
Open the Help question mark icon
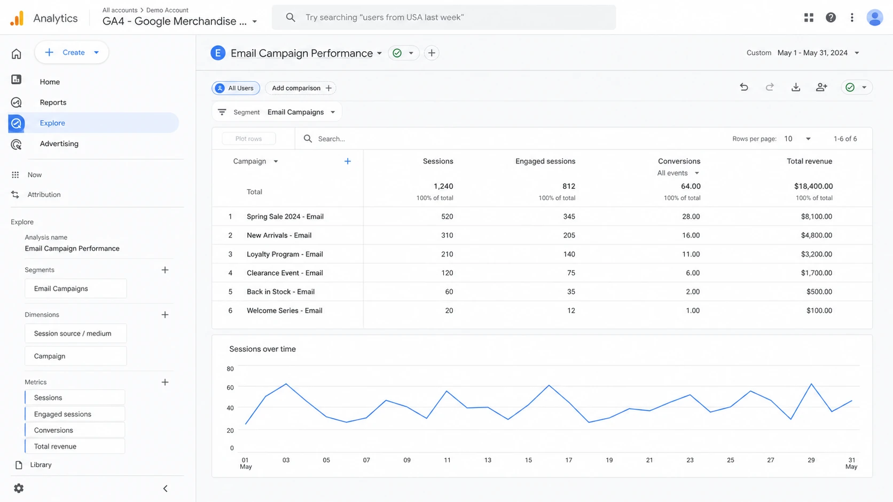click(x=831, y=18)
